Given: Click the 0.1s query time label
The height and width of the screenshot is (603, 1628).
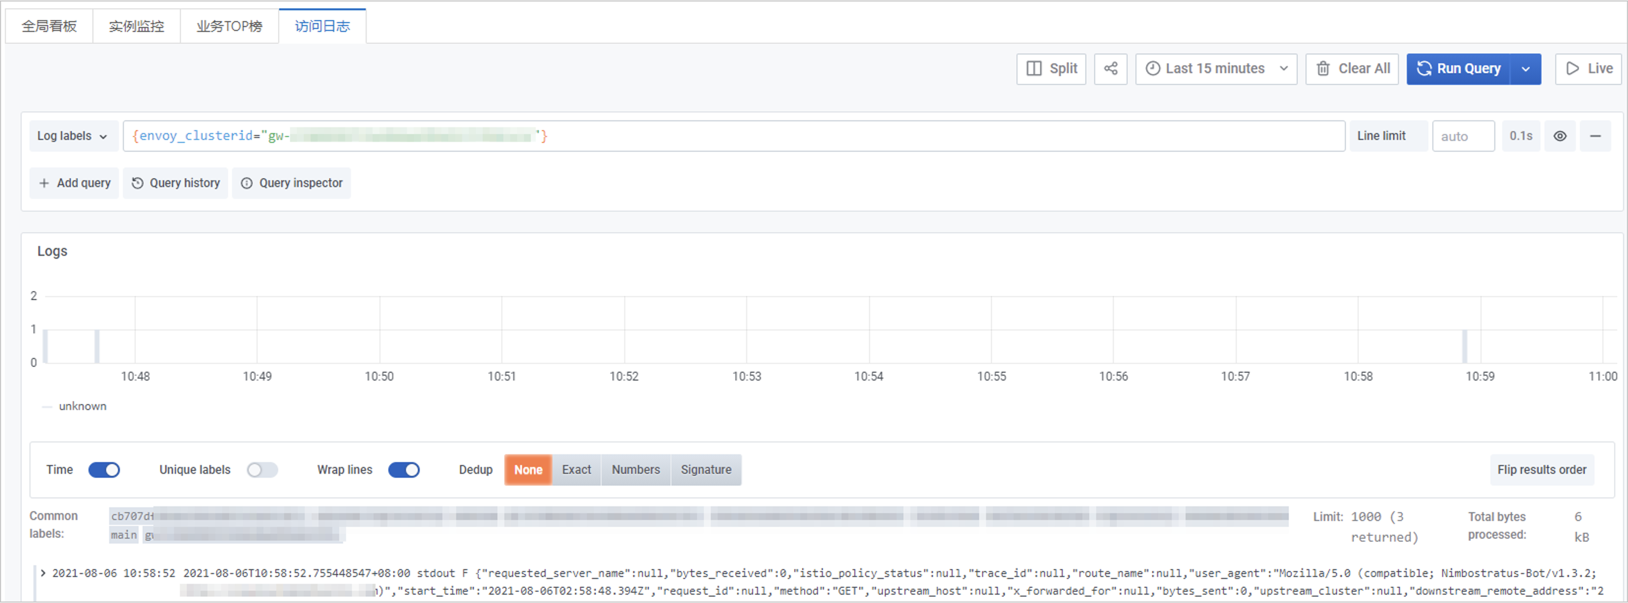Looking at the screenshot, I should [1520, 136].
